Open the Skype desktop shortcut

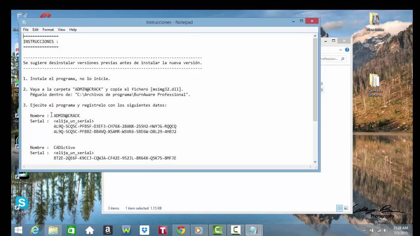(22, 206)
